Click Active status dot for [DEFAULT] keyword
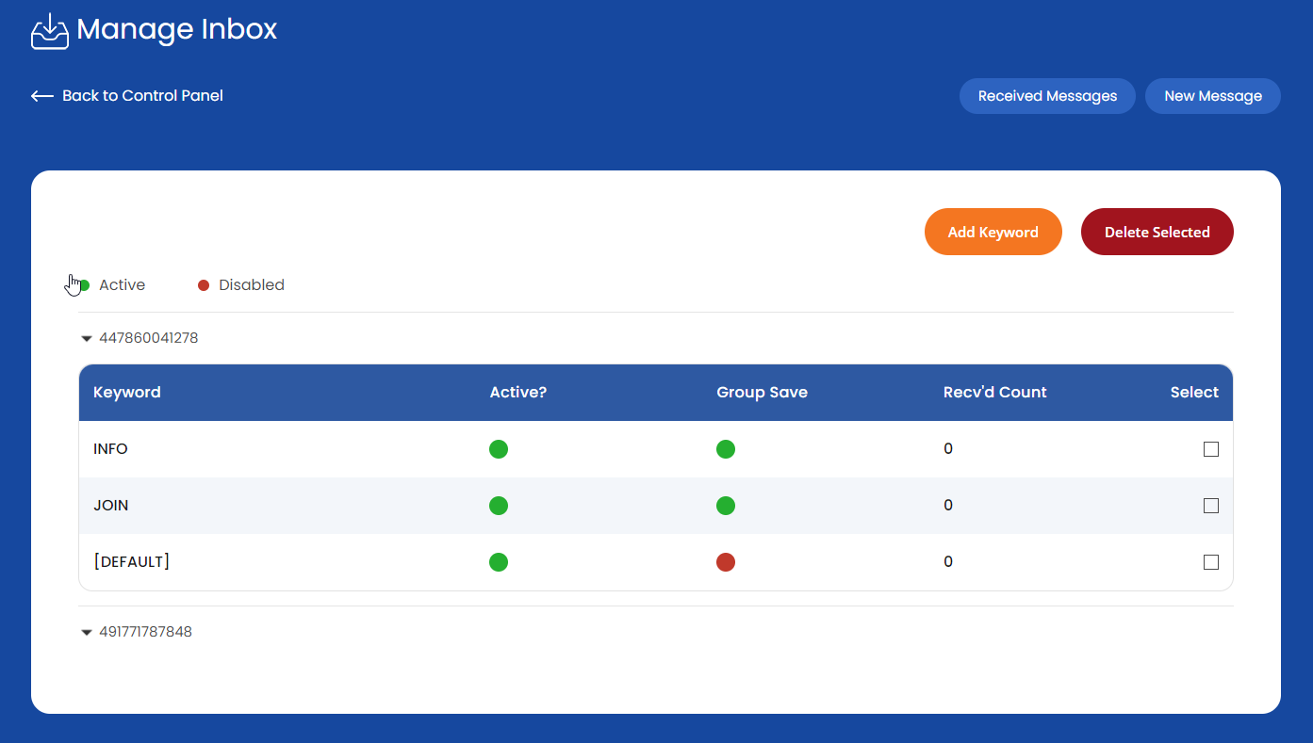The width and height of the screenshot is (1313, 743). click(499, 562)
